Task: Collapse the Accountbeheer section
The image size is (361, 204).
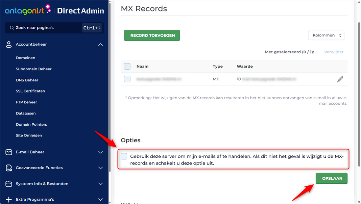Action: pyautogui.click(x=101, y=44)
